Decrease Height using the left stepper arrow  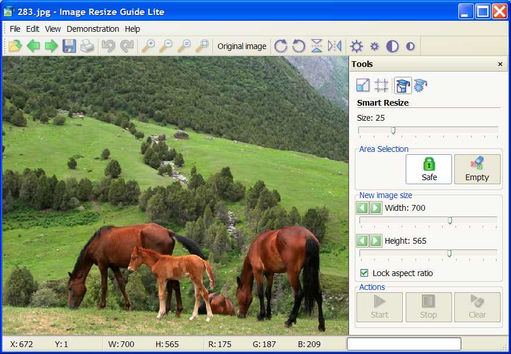click(363, 241)
